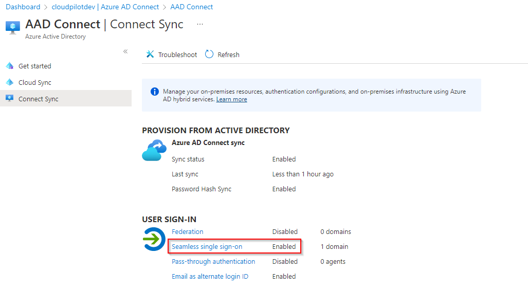Open Email as alternate login ID link
This screenshot has height=289, width=528.
[210, 276]
